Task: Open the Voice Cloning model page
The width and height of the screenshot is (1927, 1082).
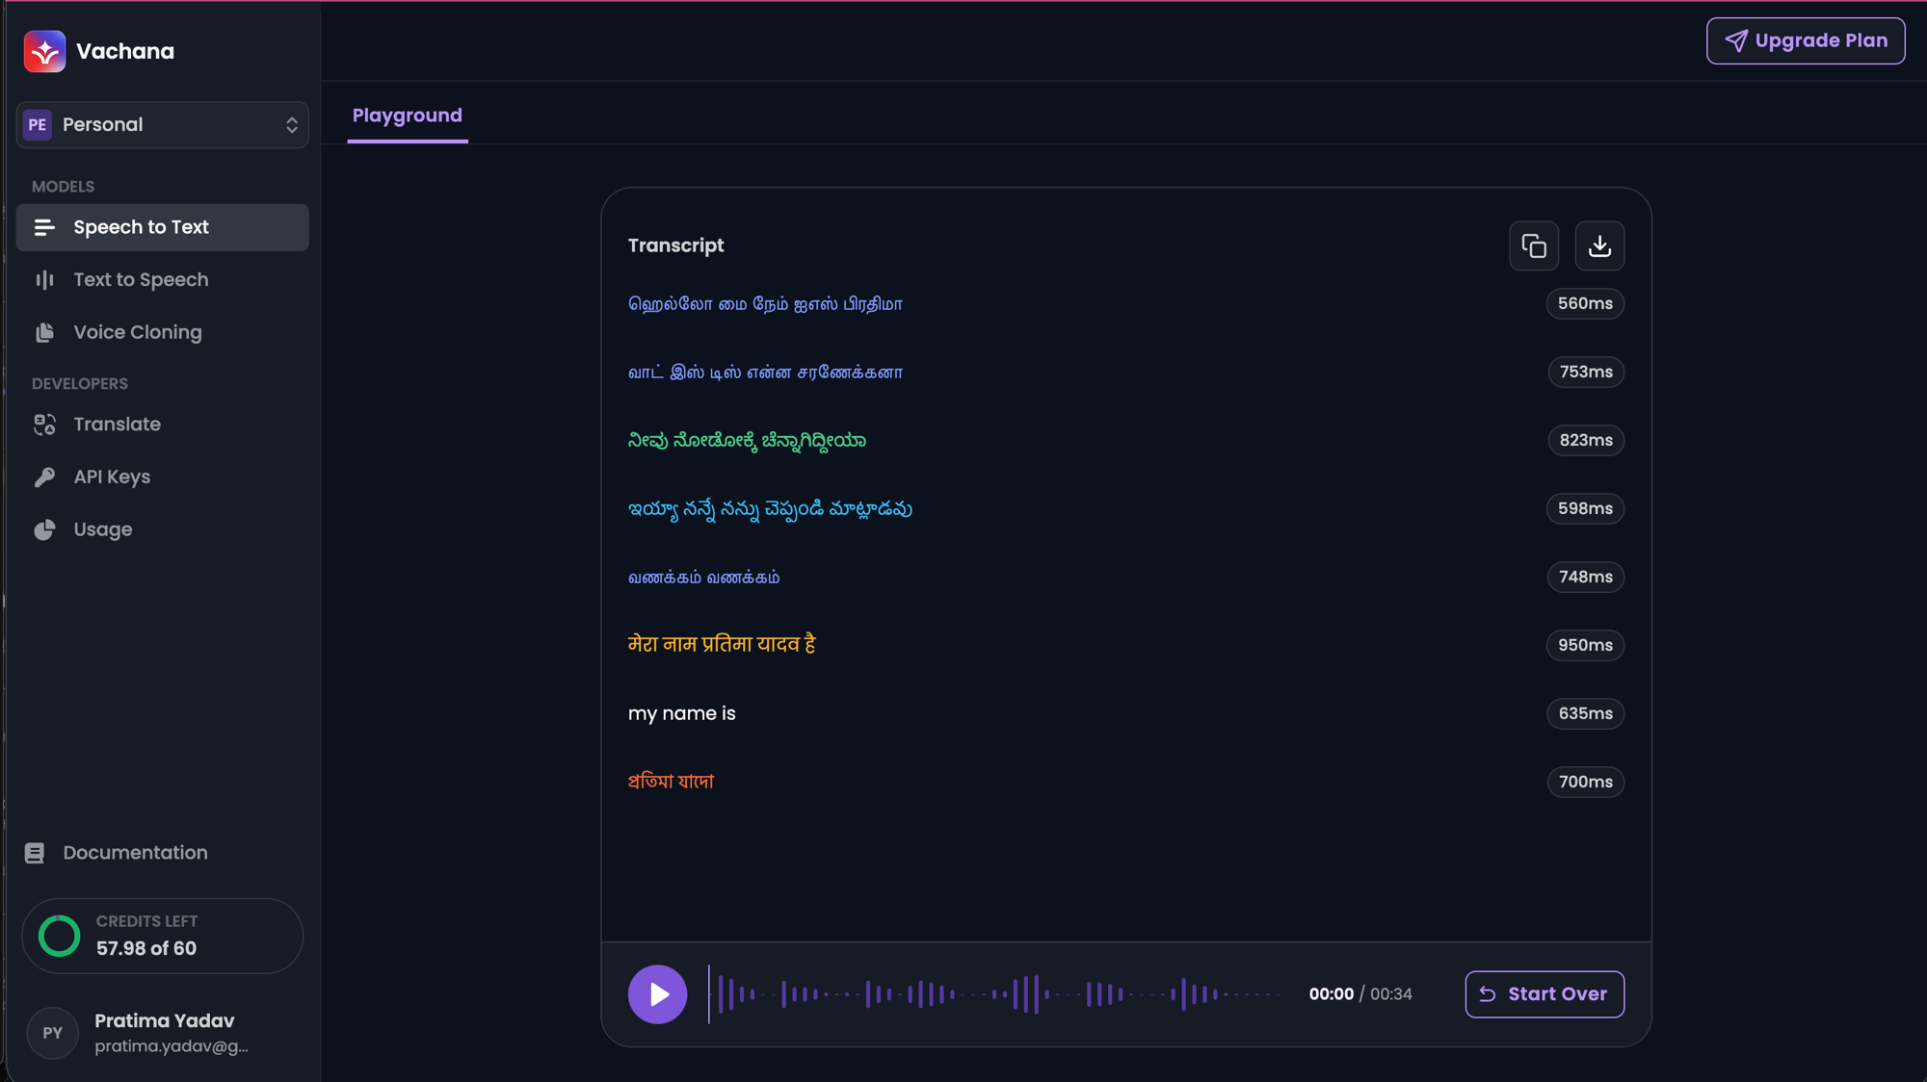Action: (138, 332)
